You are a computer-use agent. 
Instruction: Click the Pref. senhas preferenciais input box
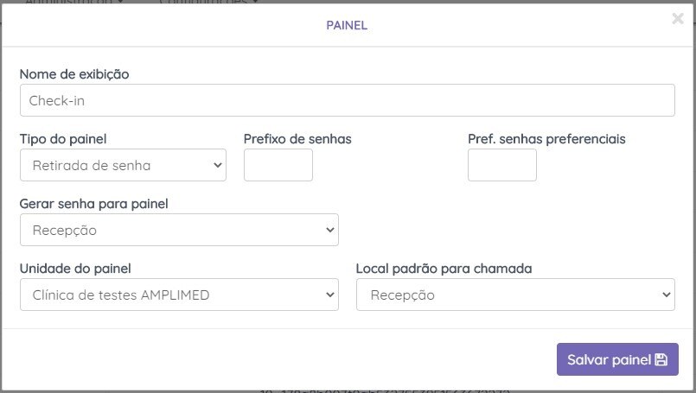pos(501,165)
